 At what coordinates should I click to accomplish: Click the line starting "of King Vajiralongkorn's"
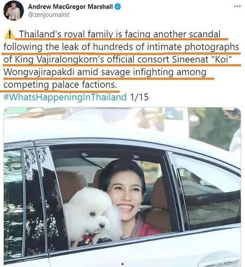tap(118, 59)
